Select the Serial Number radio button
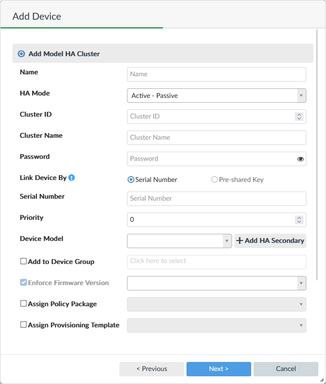 (129, 180)
